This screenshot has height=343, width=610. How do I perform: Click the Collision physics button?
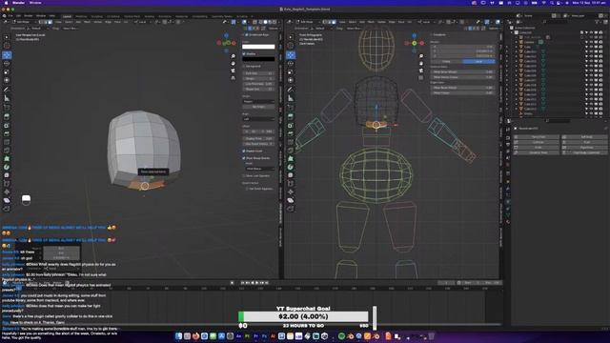[537, 142]
